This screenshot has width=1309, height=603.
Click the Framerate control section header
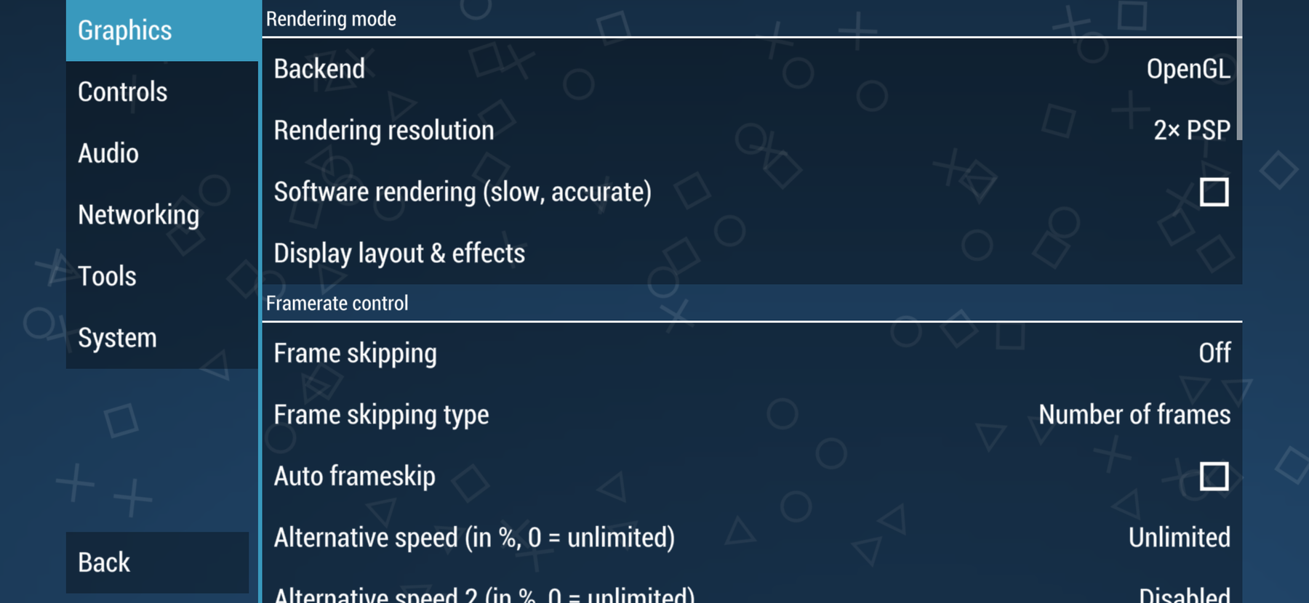pos(337,303)
